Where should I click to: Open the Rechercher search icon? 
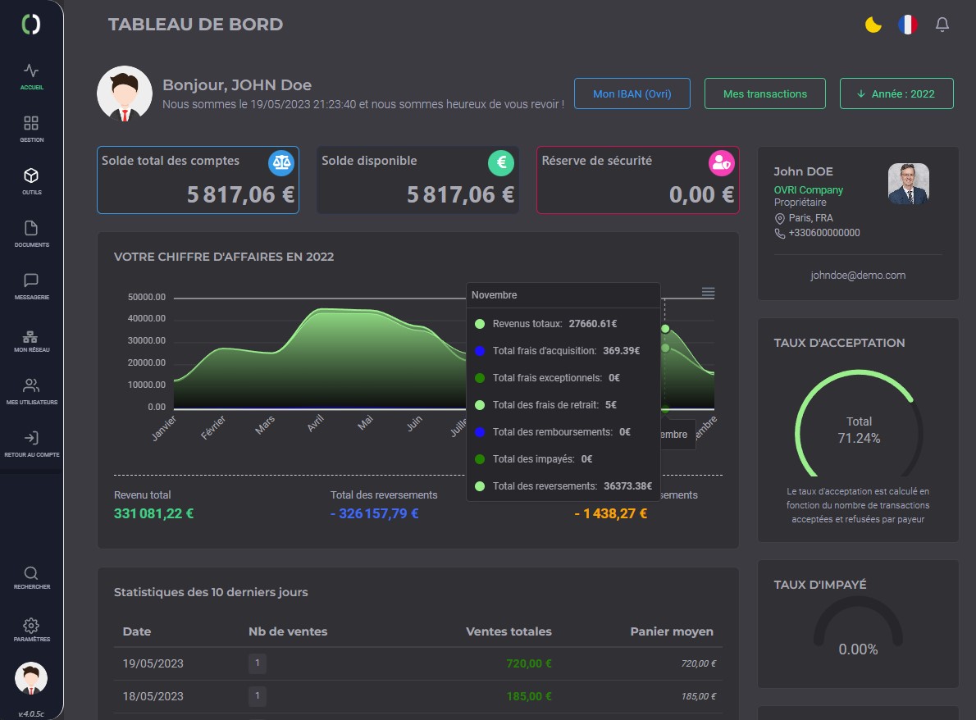coord(31,573)
